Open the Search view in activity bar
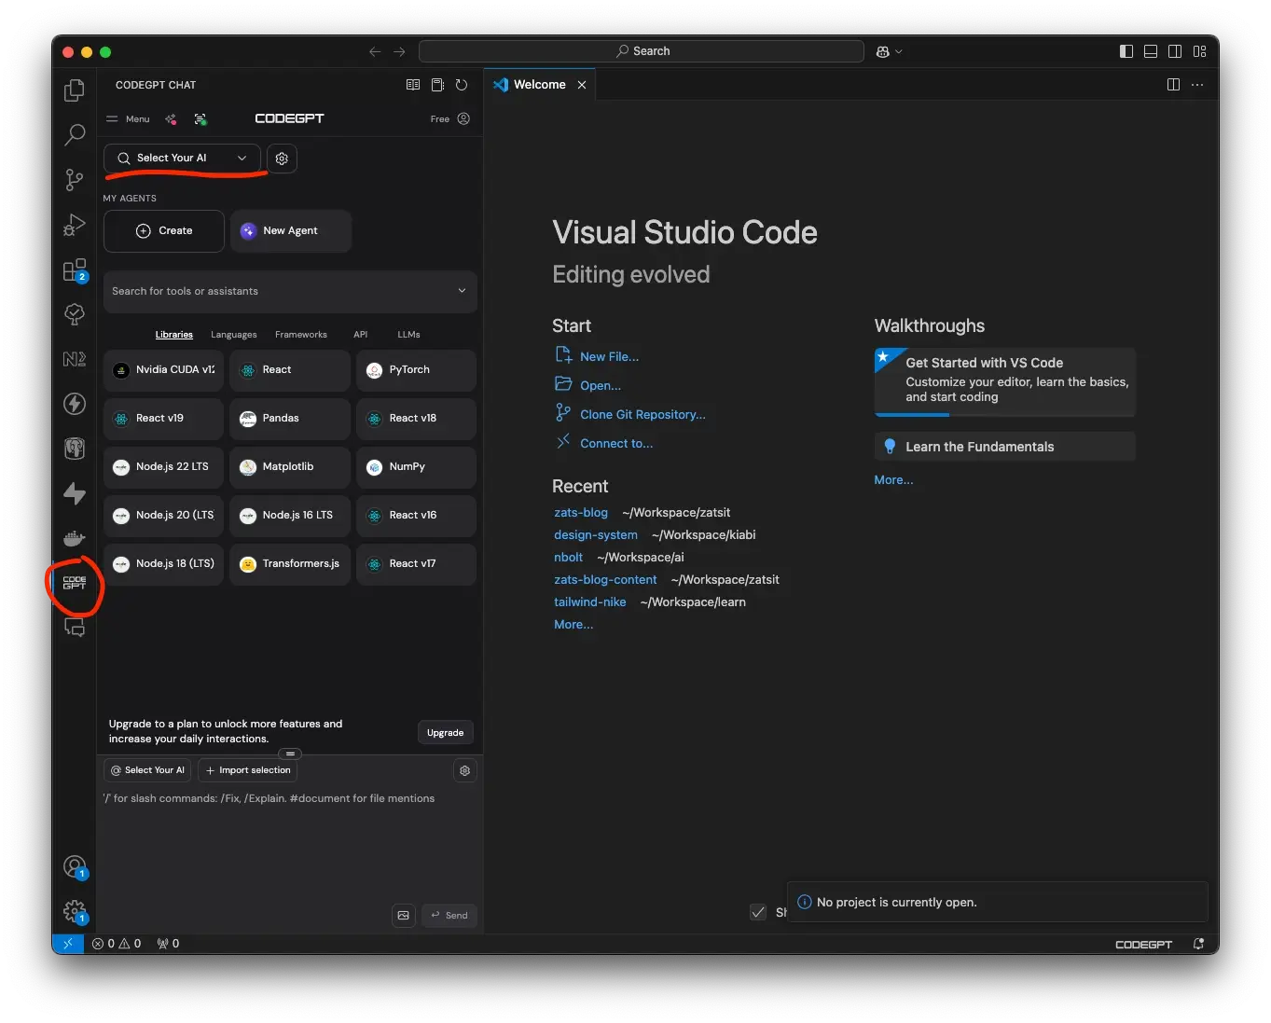This screenshot has height=1023, width=1271. (x=74, y=135)
